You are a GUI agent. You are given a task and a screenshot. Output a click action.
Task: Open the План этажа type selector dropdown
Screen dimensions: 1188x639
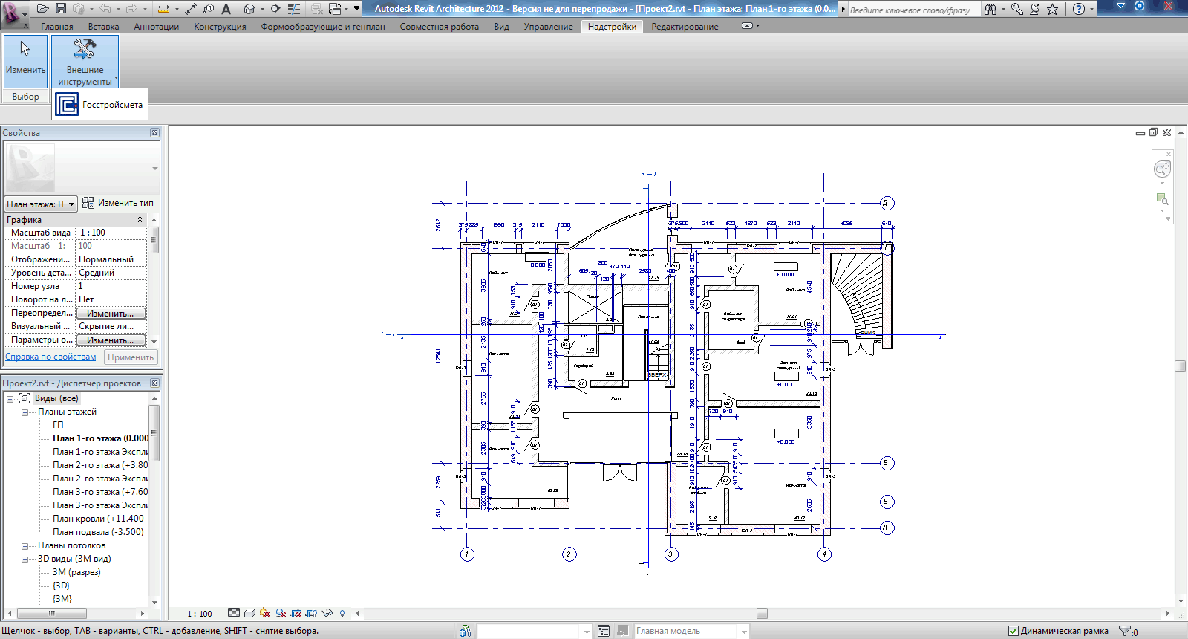point(41,204)
